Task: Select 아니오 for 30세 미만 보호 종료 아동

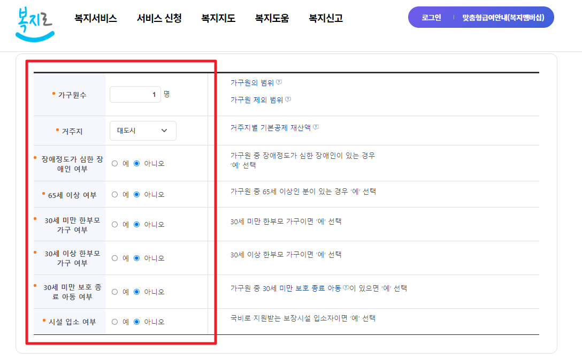Action: (136, 292)
